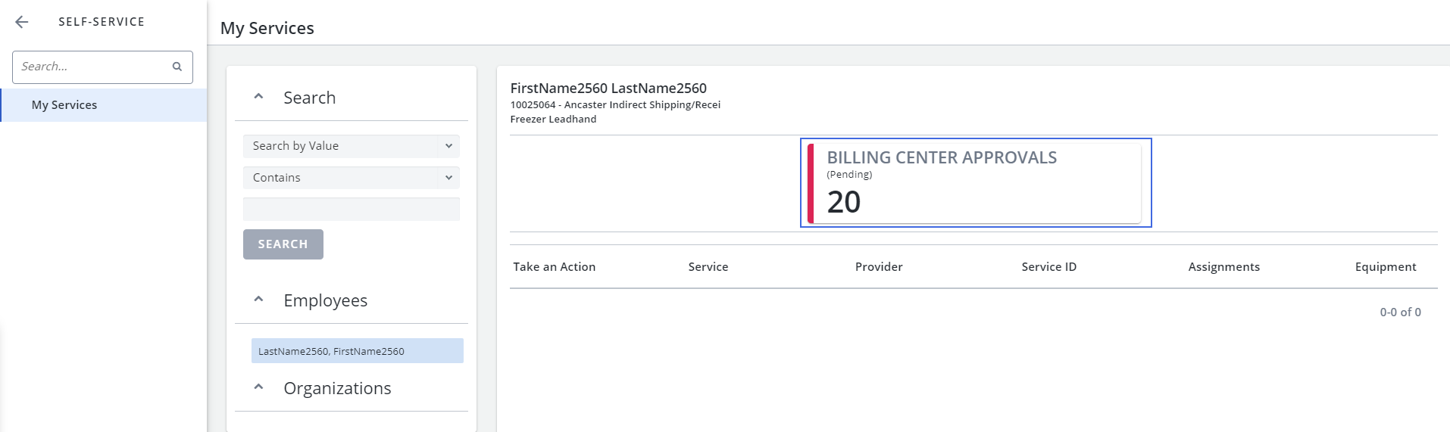Click the search value text field
The height and width of the screenshot is (432, 1450).
coord(352,210)
